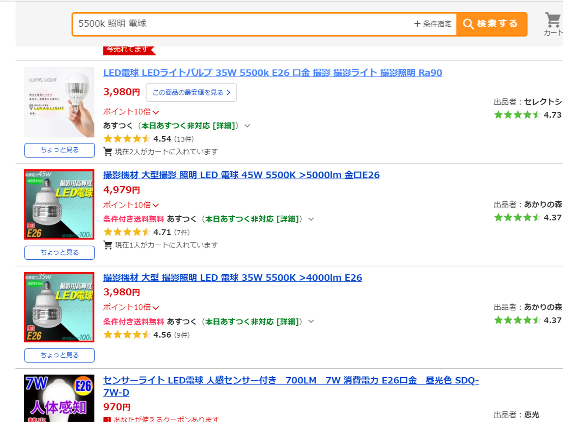Open the 撮影機材 大型撮影 照明 LED 電球 45W link
Viewport: 563px width, 422px height.
coord(241,175)
